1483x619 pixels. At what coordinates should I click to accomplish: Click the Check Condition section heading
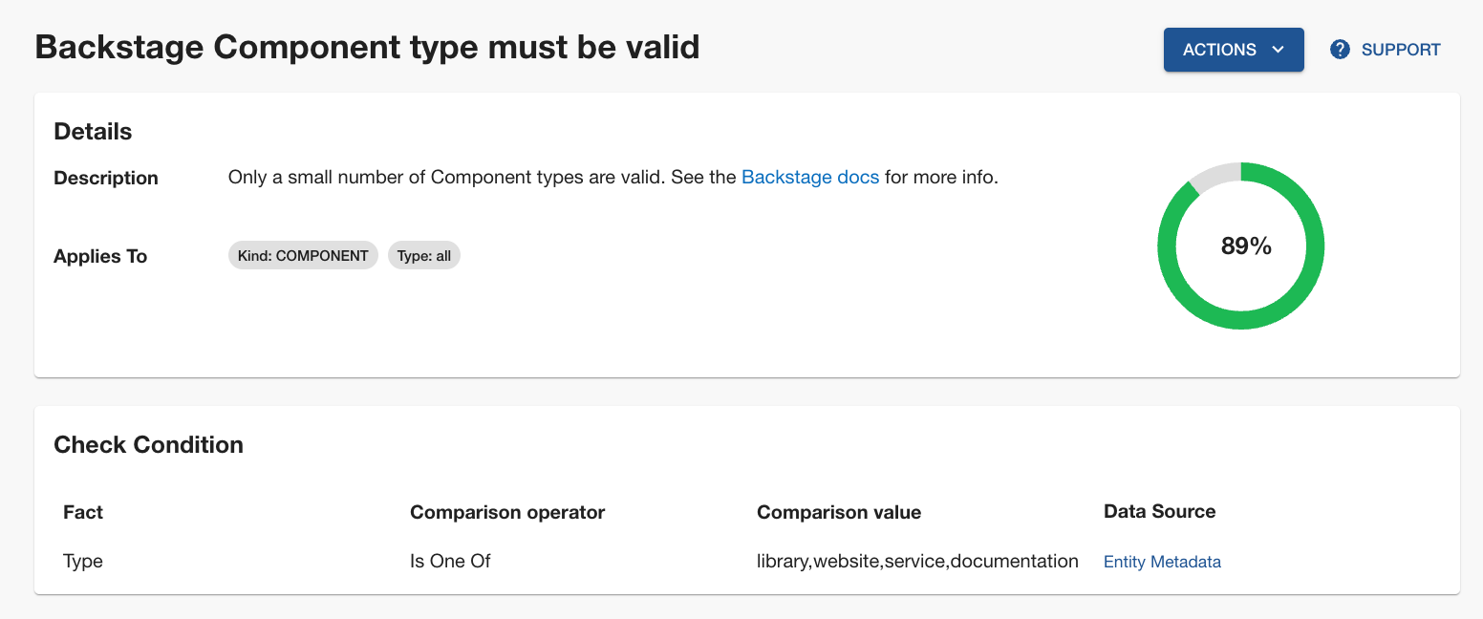click(x=149, y=445)
